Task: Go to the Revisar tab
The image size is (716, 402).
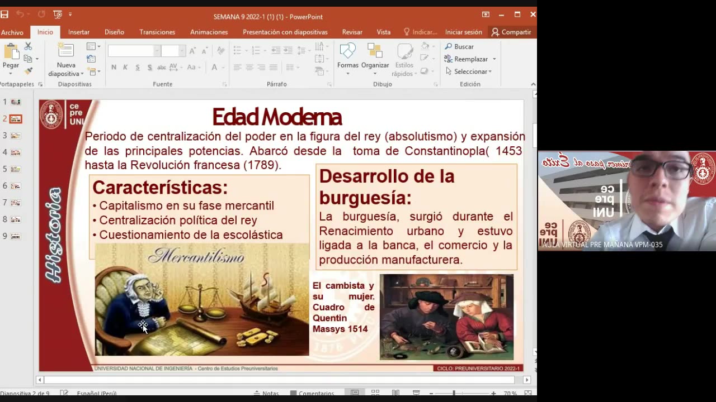Action: [352, 32]
